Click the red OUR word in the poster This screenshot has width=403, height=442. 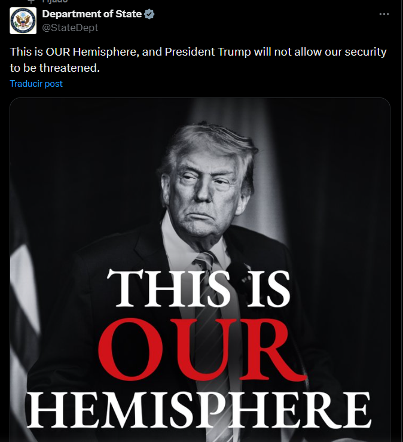pyautogui.click(x=202, y=349)
